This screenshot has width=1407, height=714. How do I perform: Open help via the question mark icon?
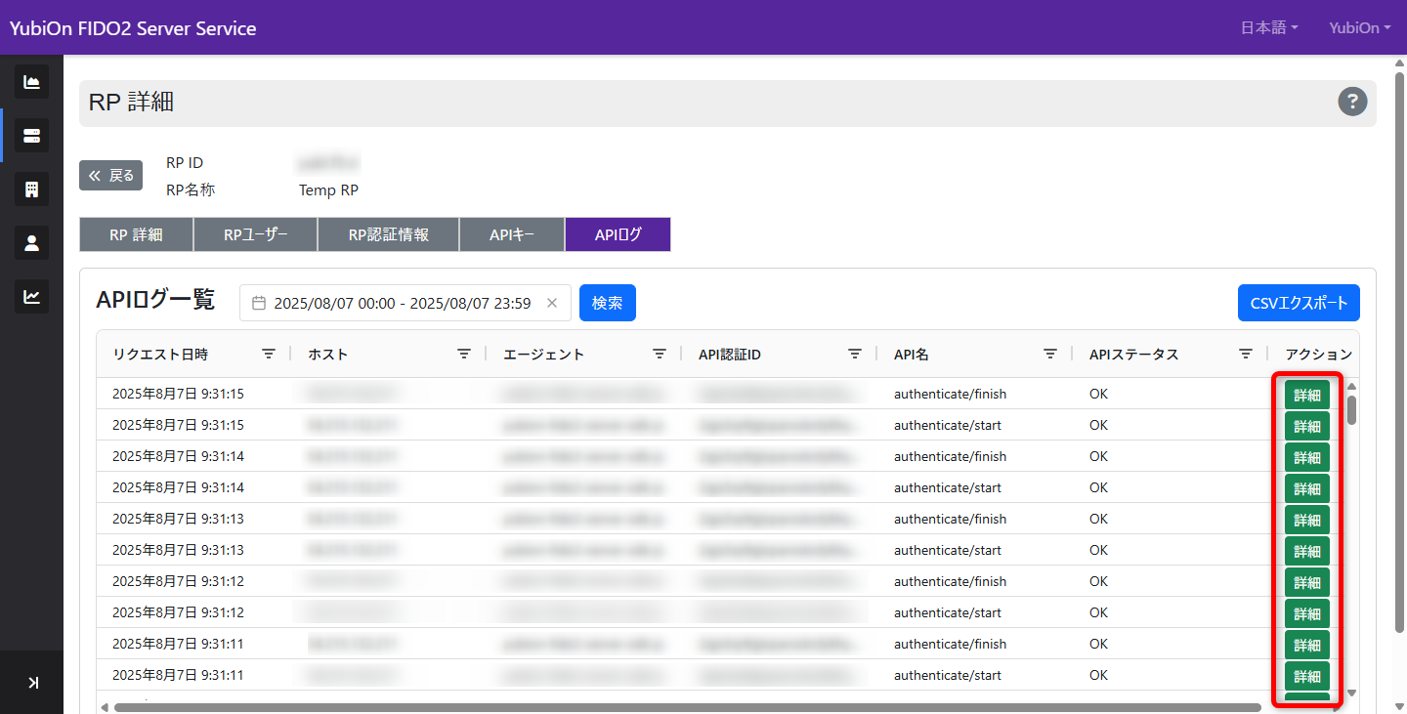[x=1352, y=101]
